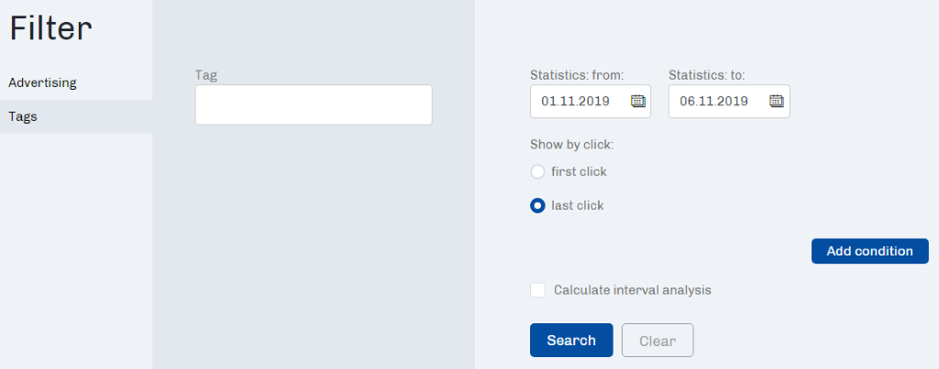Click the 'Statistics: from:' field label
This screenshot has height=369, width=939.
pos(578,75)
